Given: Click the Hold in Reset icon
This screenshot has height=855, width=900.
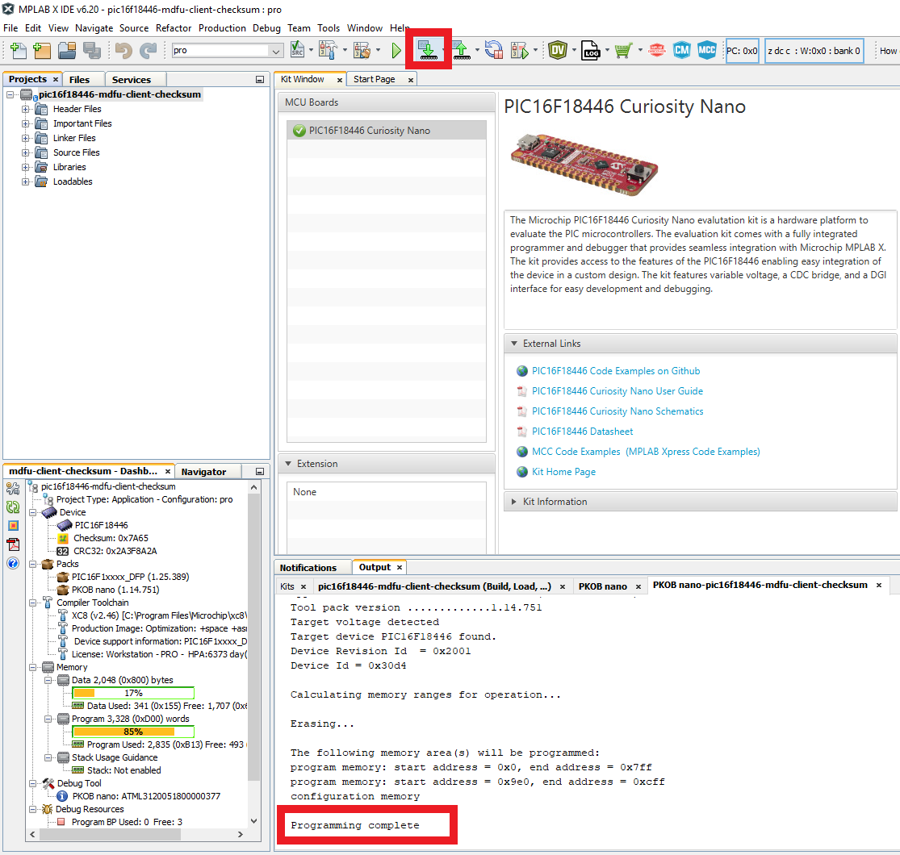Looking at the screenshot, I should pos(494,51).
